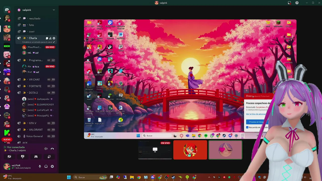Screen dimensions: 322x181
Task: Expand the valpink server menu chevron
Action: pyautogui.click(x=54, y=10)
